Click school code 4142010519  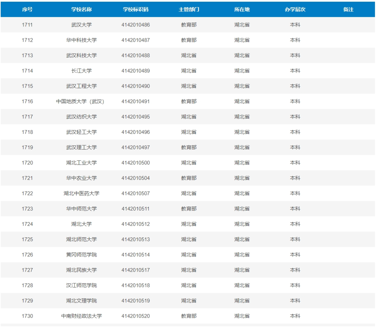click(x=135, y=301)
